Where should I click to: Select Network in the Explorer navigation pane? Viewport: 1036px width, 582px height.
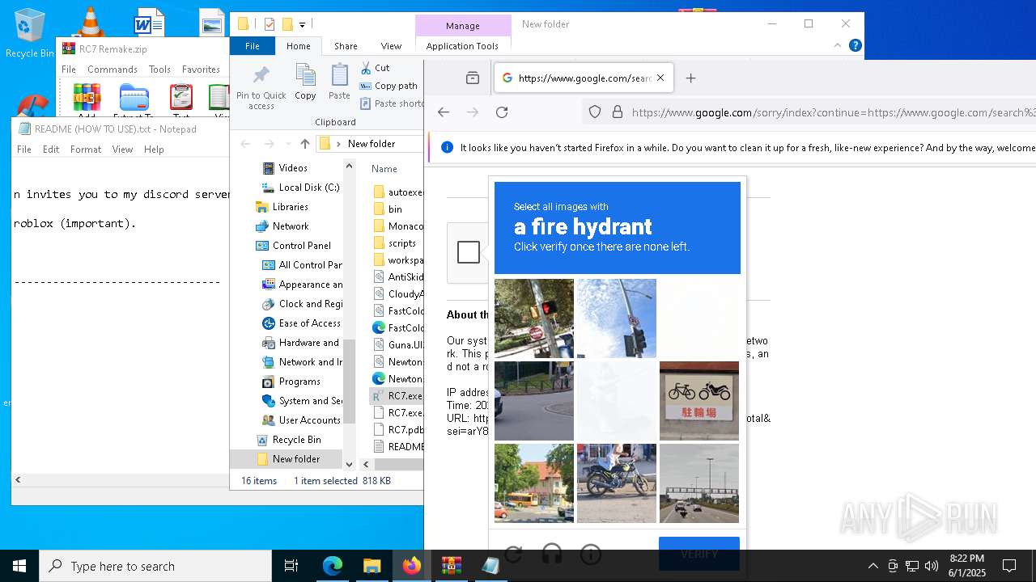pyautogui.click(x=290, y=226)
